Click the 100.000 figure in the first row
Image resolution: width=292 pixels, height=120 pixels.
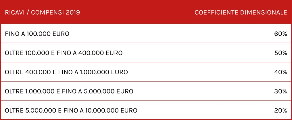click(x=39, y=34)
